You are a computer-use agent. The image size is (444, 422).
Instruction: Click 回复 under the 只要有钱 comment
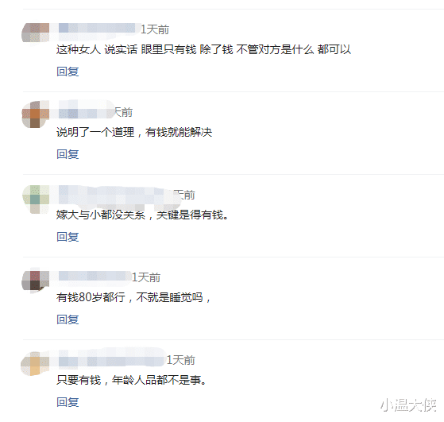68,402
